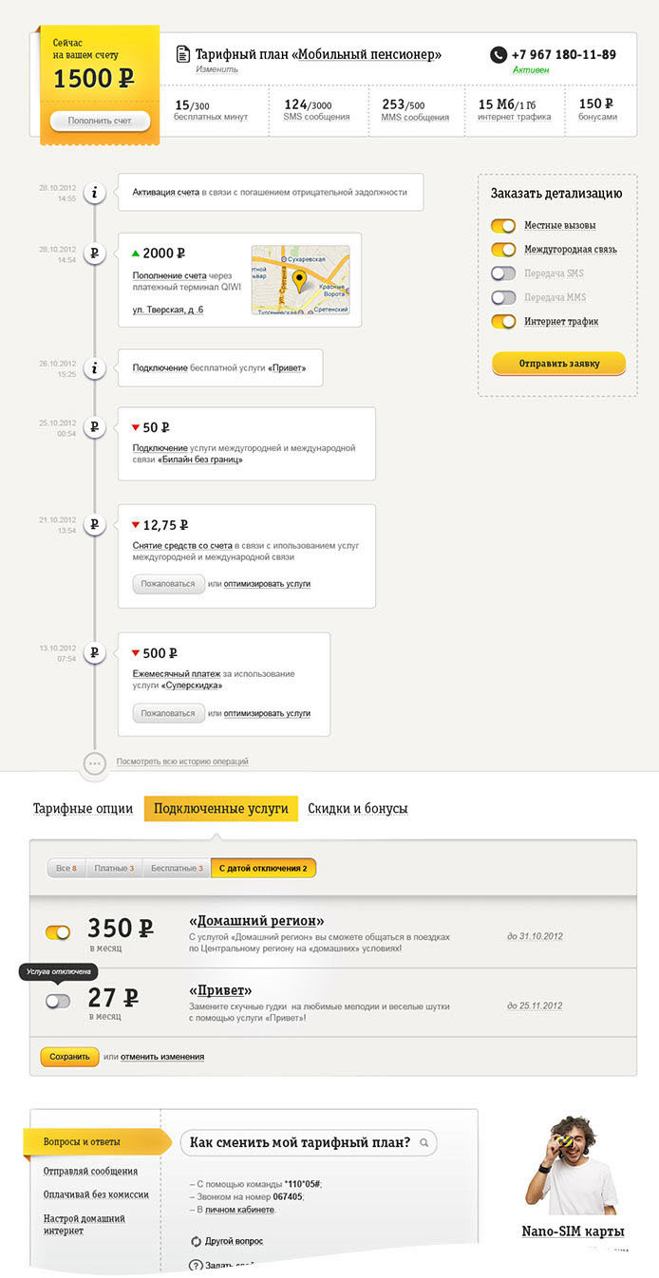Screen dimensions: 659x1278
Task: Click the "Изменить" tariff plan link
Action: tap(217, 70)
